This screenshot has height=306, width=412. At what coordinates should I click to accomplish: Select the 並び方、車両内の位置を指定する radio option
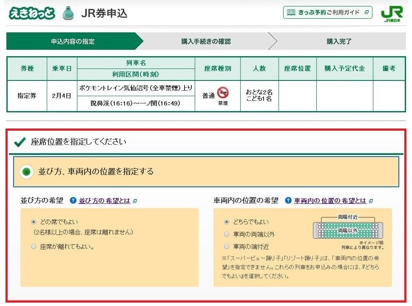point(27,172)
